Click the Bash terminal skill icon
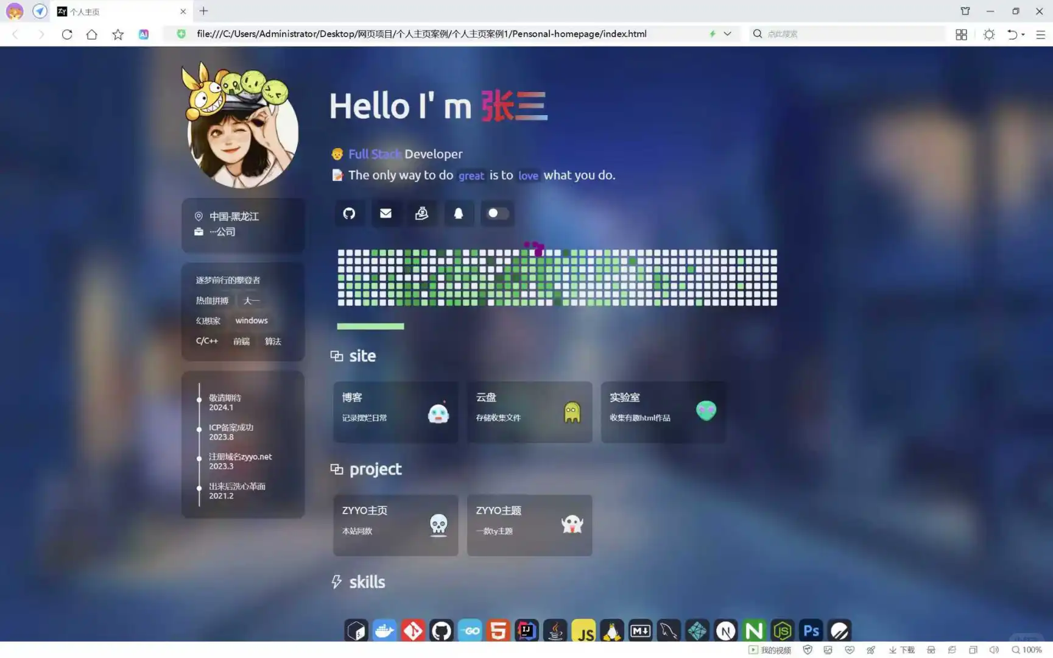Viewport: 1053px width, 658px height. pos(356,631)
